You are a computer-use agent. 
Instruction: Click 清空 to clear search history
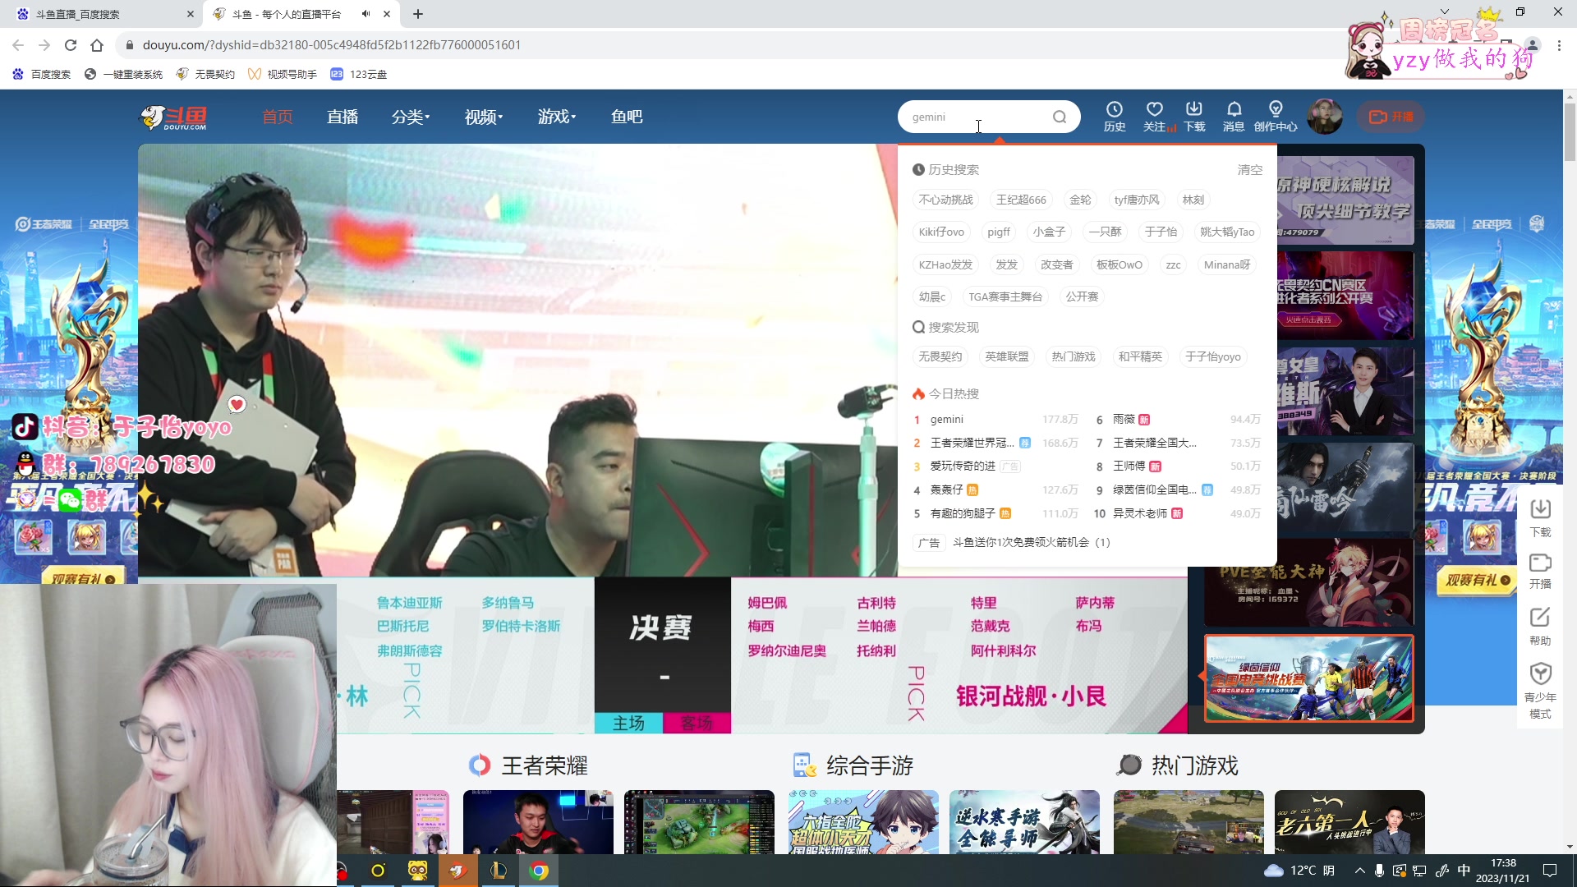(x=1249, y=169)
